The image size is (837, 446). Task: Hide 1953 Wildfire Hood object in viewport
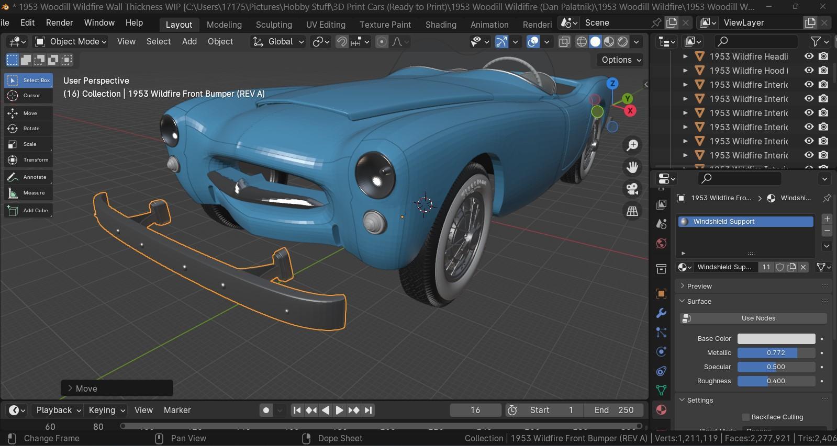point(809,71)
